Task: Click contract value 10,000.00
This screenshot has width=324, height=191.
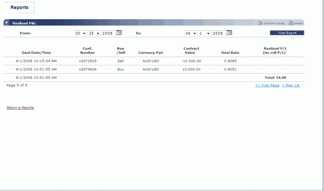Action: coord(191,70)
